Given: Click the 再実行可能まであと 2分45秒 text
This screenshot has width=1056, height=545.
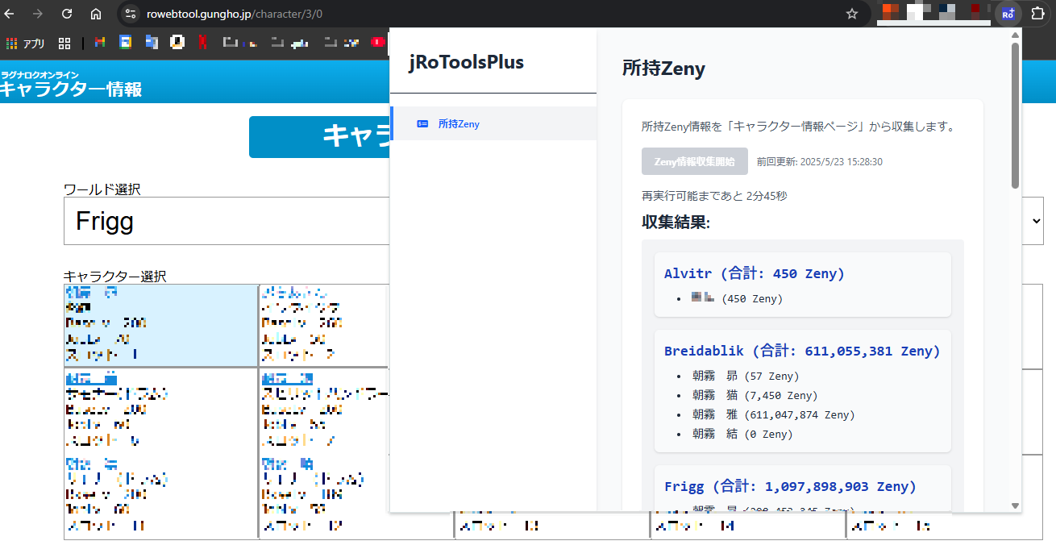Looking at the screenshot, I should coord(714,196).
